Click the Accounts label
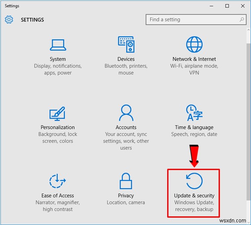The width and height of the screenshot is (251, 225). 126,127
